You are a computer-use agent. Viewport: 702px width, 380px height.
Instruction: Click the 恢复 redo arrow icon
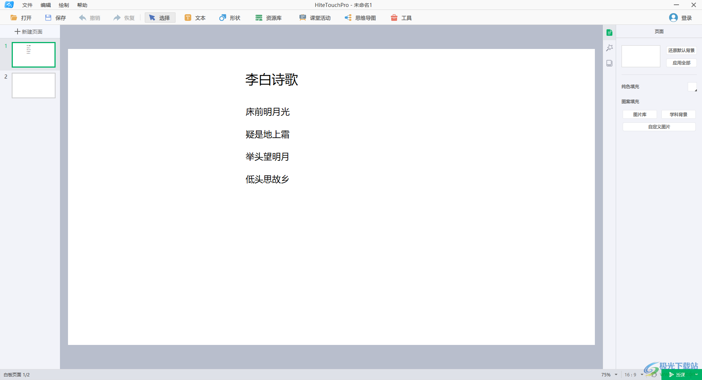(117, 18)
